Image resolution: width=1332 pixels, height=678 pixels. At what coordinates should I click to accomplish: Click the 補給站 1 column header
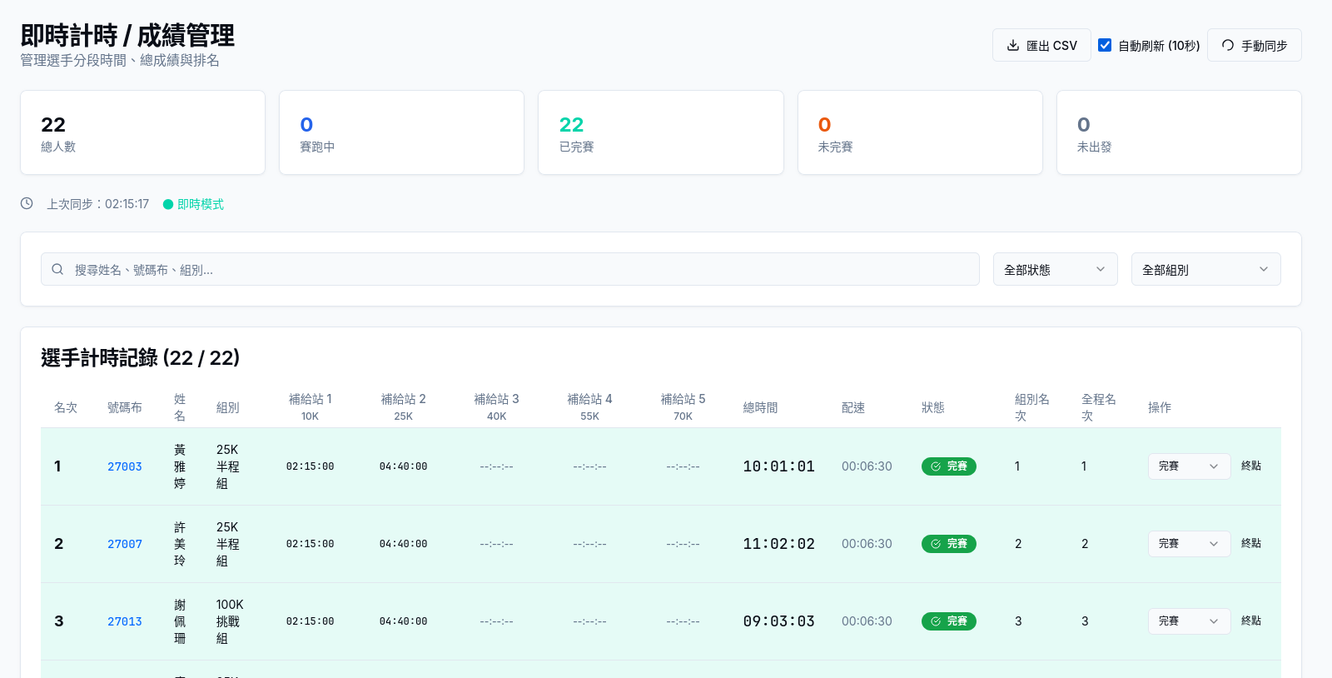pos(310,407)
